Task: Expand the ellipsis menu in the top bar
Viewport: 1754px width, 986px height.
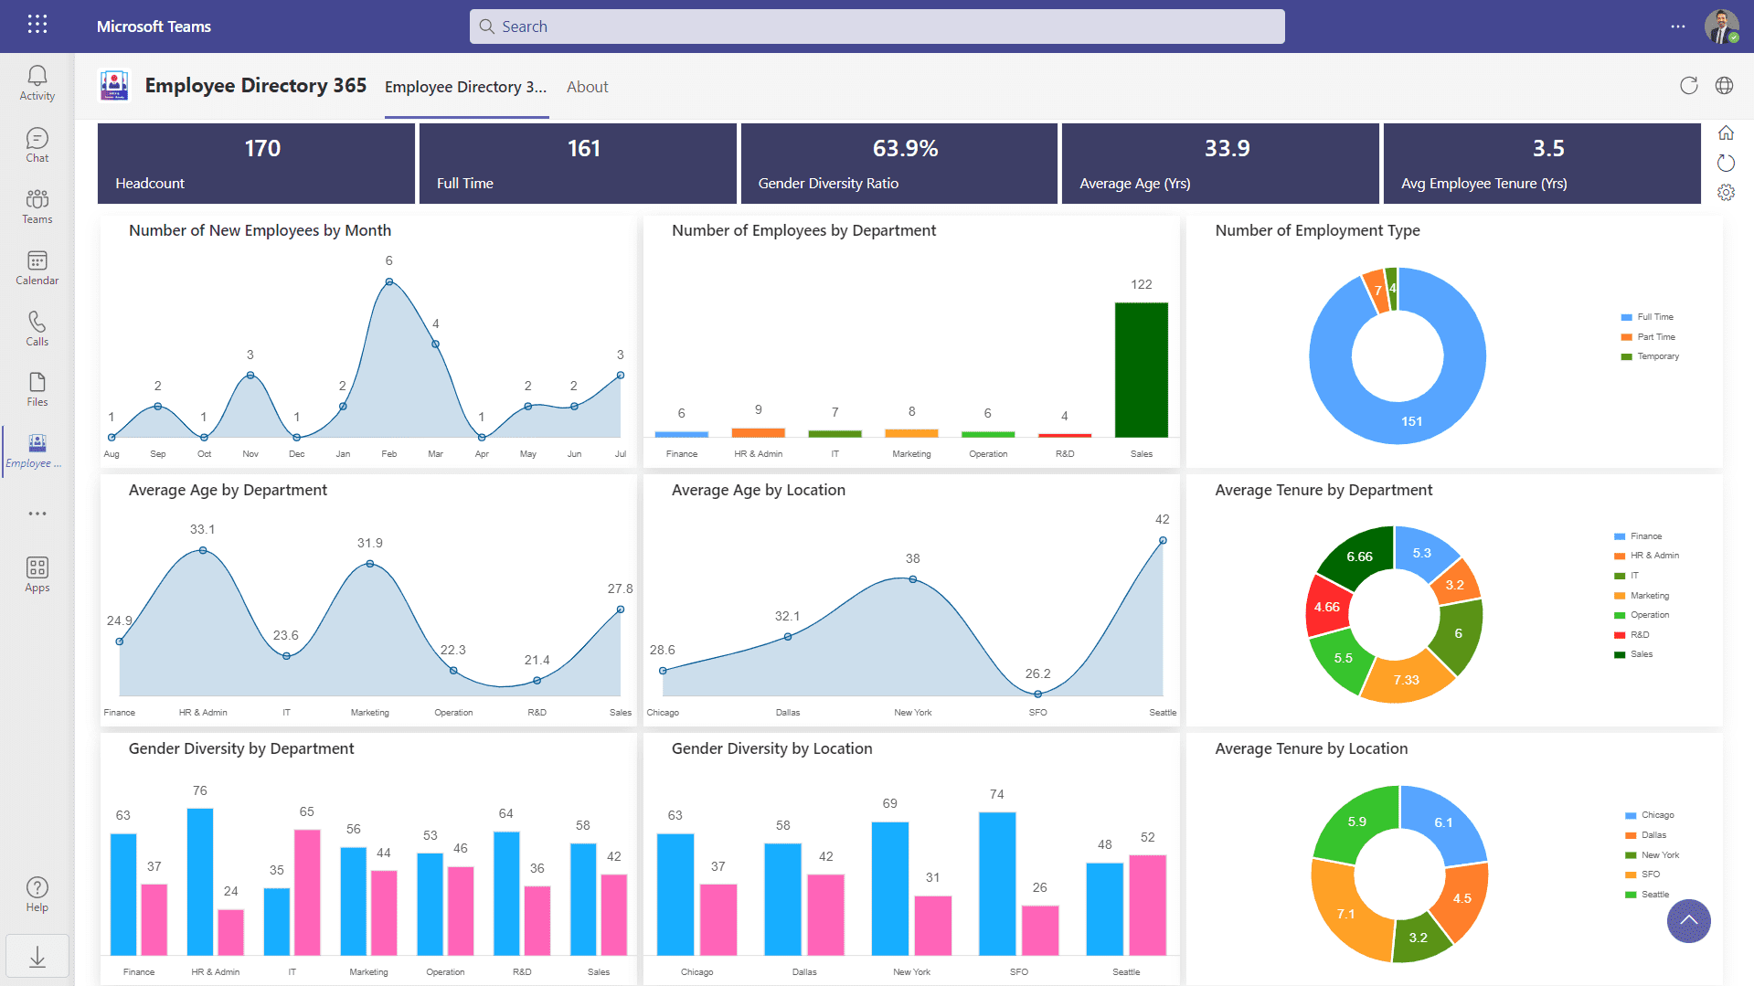Action: pos(1678,27)
